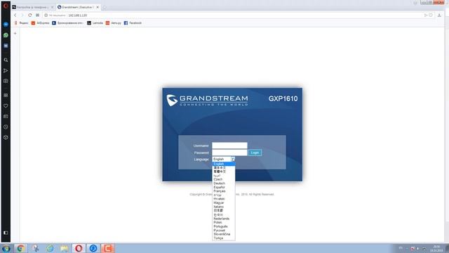
Task: Open Speed Dial grid button in address bar
Action: 37,15
